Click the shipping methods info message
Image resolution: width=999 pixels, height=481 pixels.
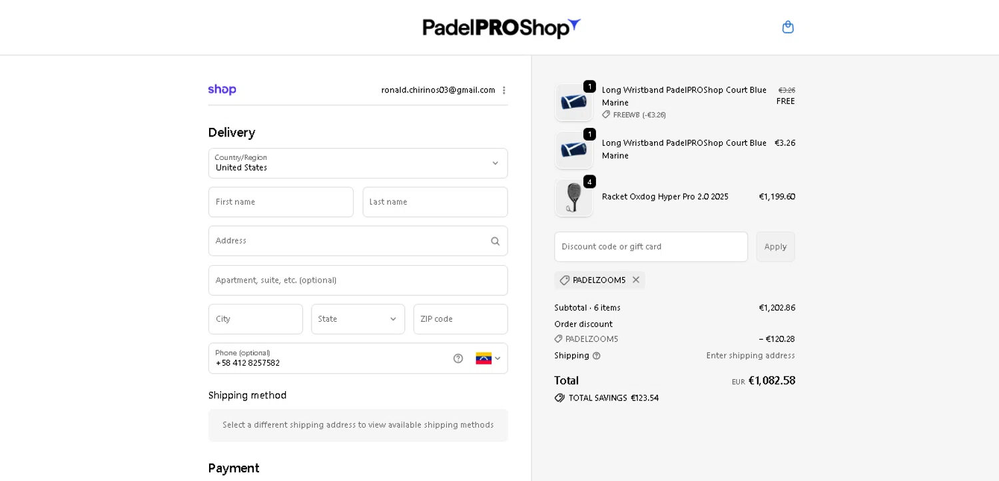358,425
